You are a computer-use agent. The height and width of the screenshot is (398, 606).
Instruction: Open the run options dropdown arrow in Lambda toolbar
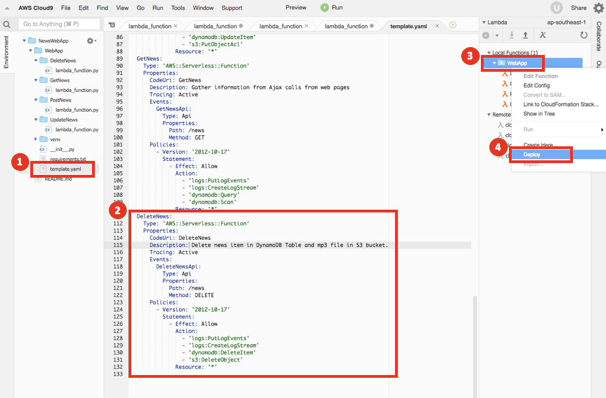pyautogui.click(x=497, y=35)
